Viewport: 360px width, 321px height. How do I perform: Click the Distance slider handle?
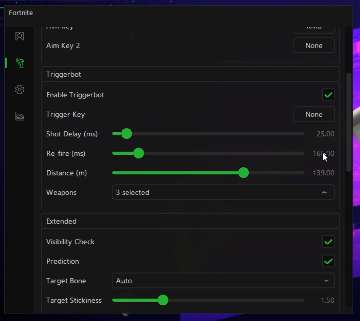[x=244, y=173]
